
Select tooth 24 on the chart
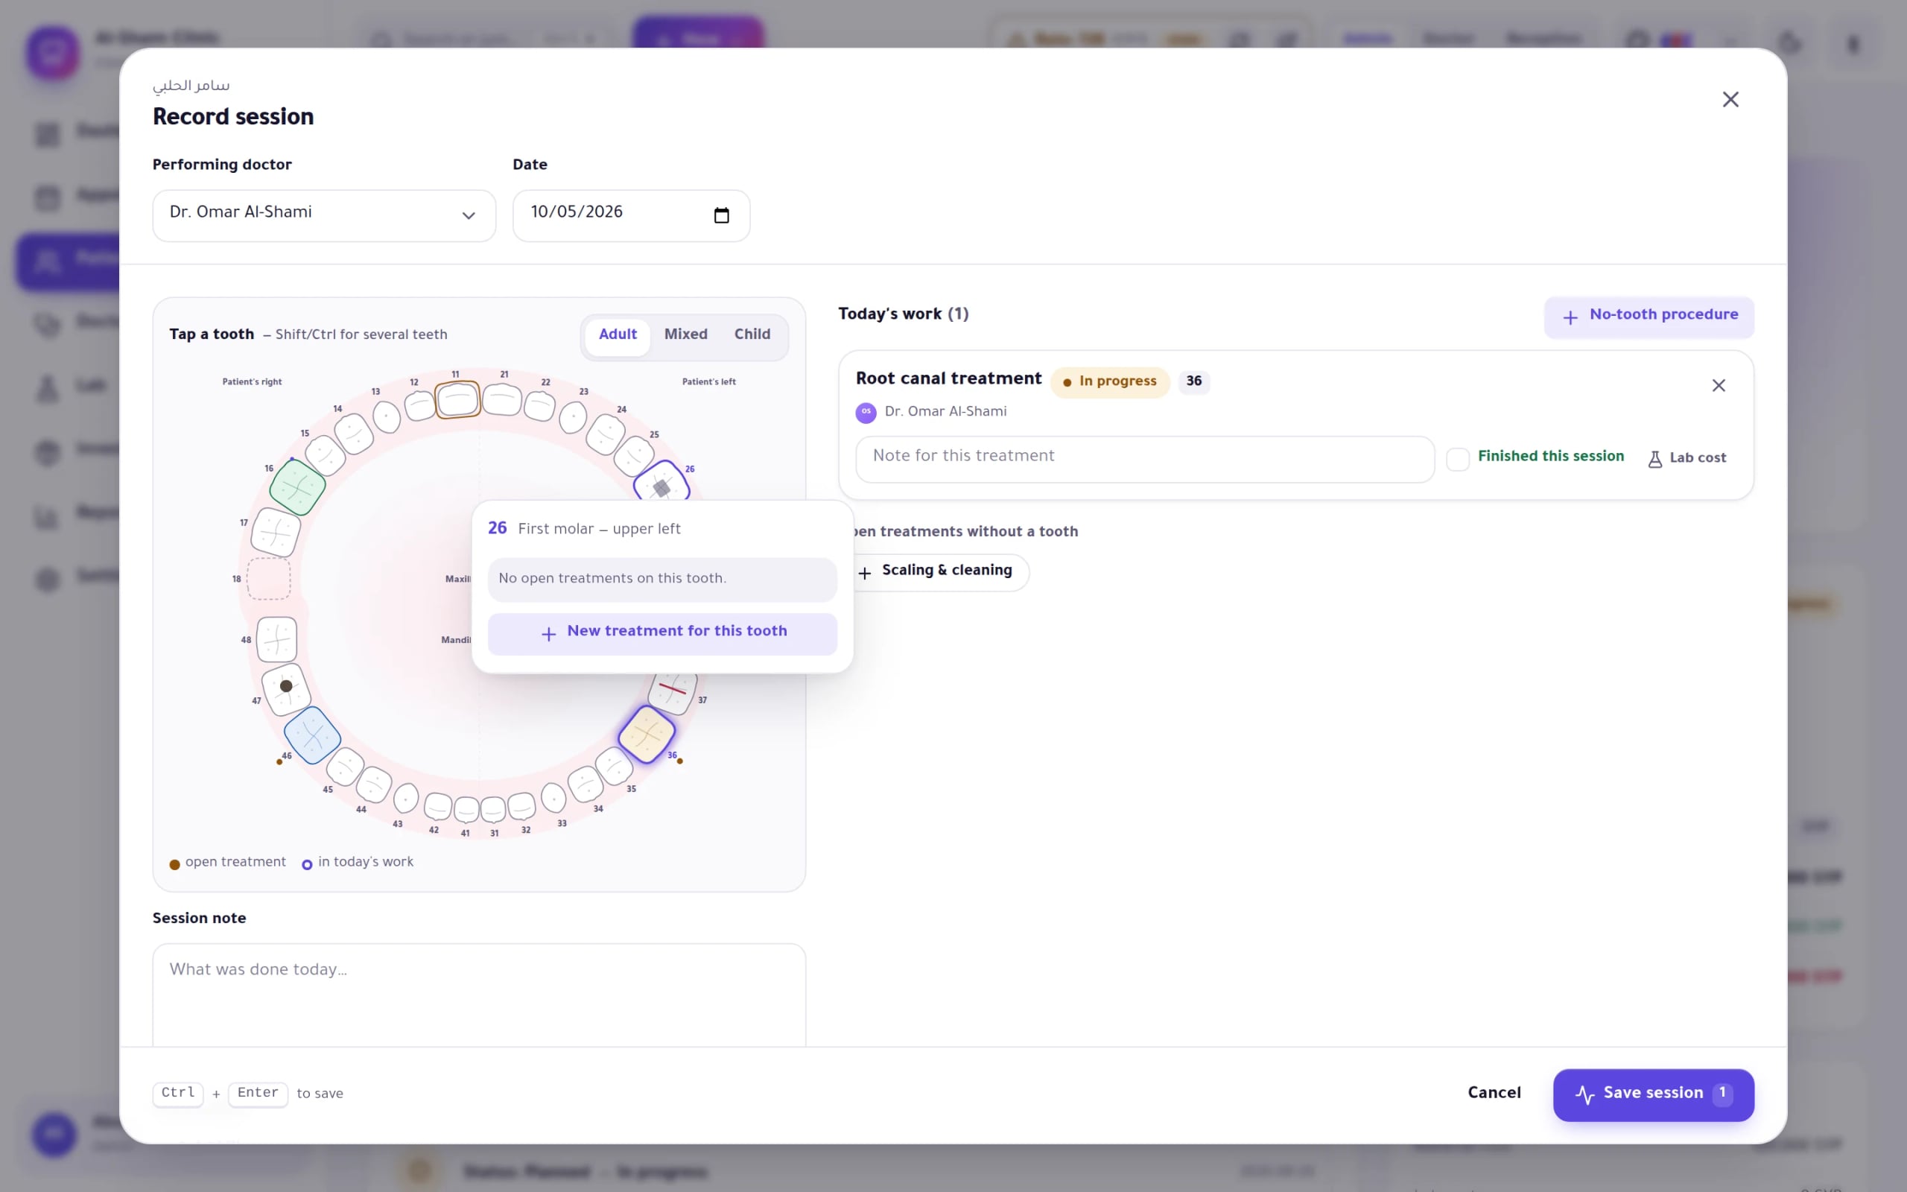606,434
